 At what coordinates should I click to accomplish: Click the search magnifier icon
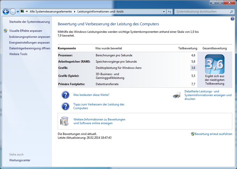[x=231, y=12]
